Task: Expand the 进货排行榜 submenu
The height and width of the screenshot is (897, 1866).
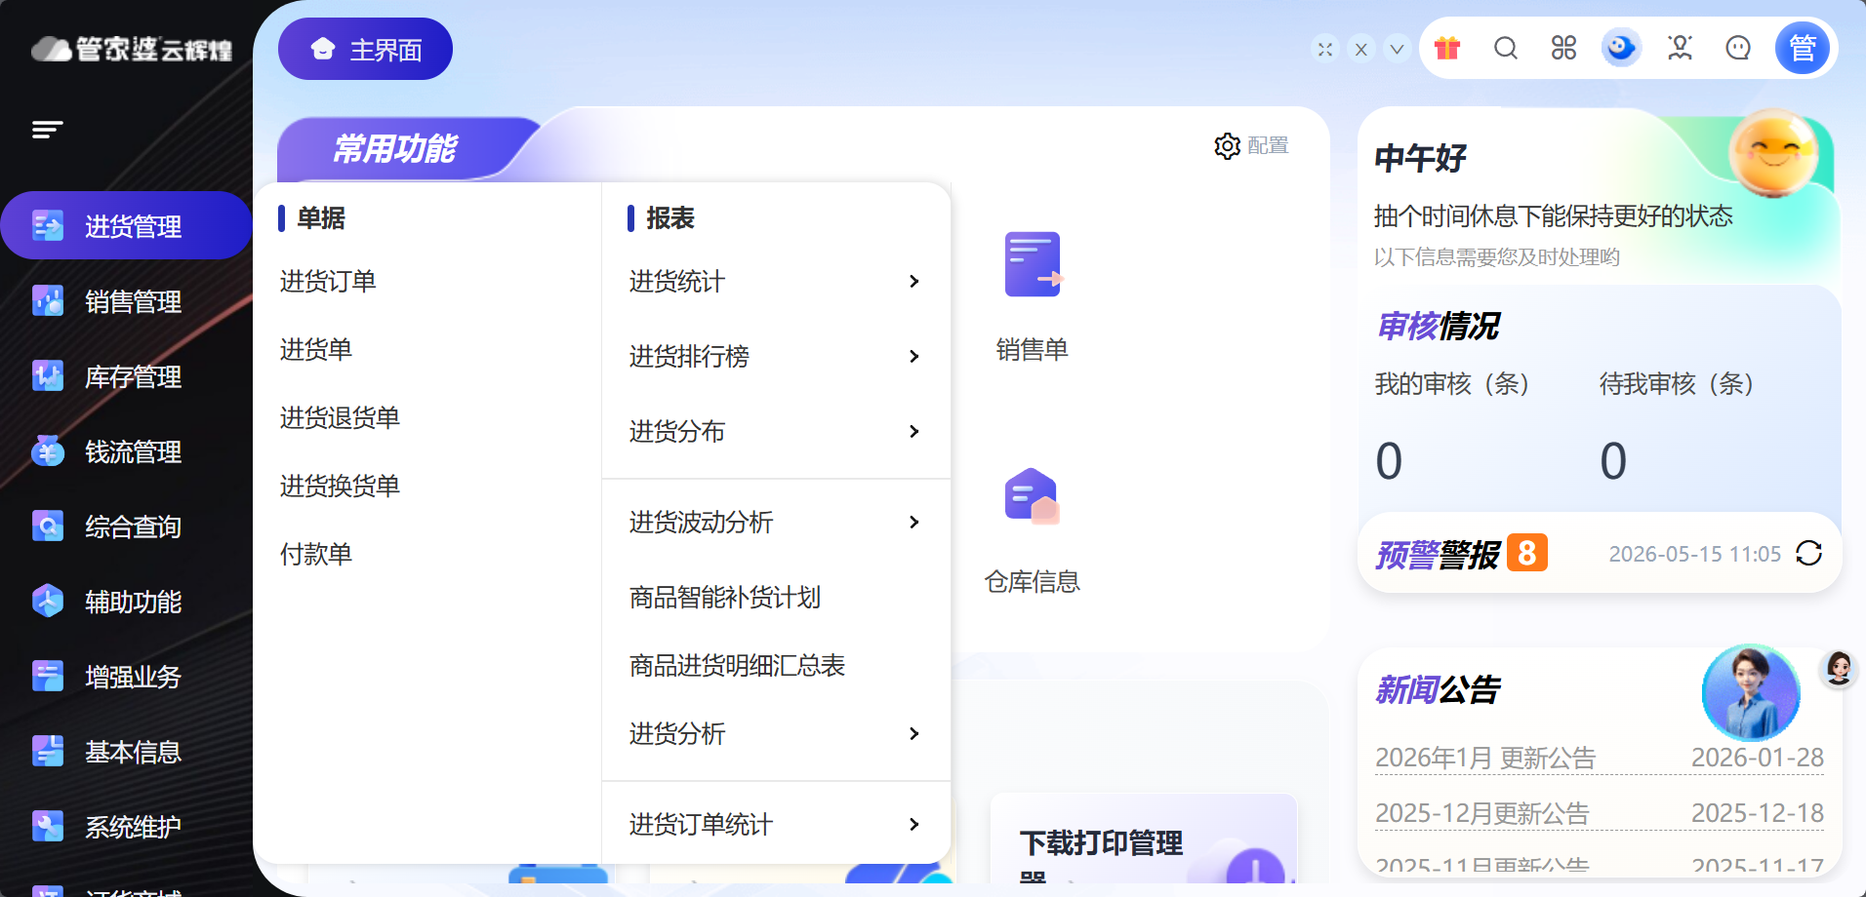Action: (x=776, y=356)
